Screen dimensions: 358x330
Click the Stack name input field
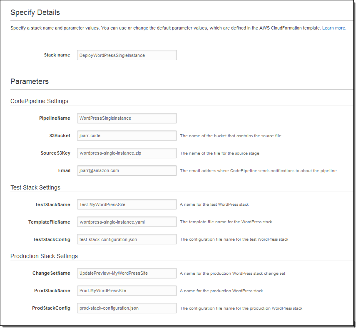click(x=127, y=55)
